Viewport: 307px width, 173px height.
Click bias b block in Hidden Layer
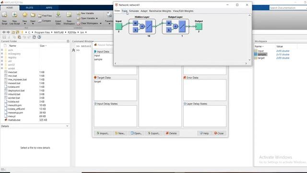click(135, 30)
